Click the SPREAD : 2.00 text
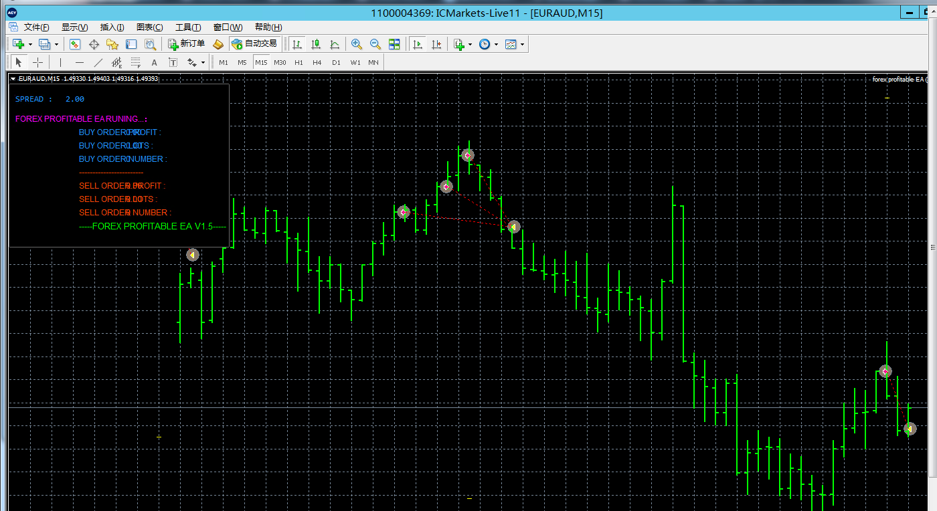The width and height of the screenshot is (937, 511). coord(50,99)
